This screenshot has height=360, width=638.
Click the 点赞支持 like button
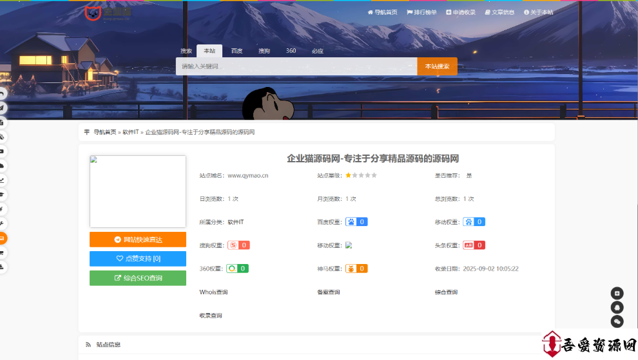click(x=138, y=259)
